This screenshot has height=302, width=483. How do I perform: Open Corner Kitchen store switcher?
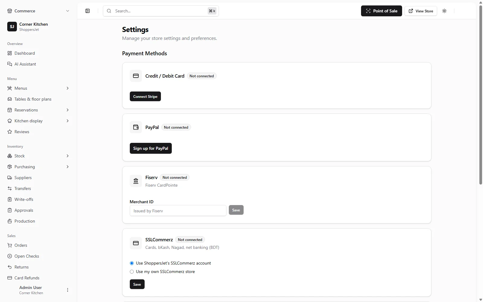click(39, 27)
